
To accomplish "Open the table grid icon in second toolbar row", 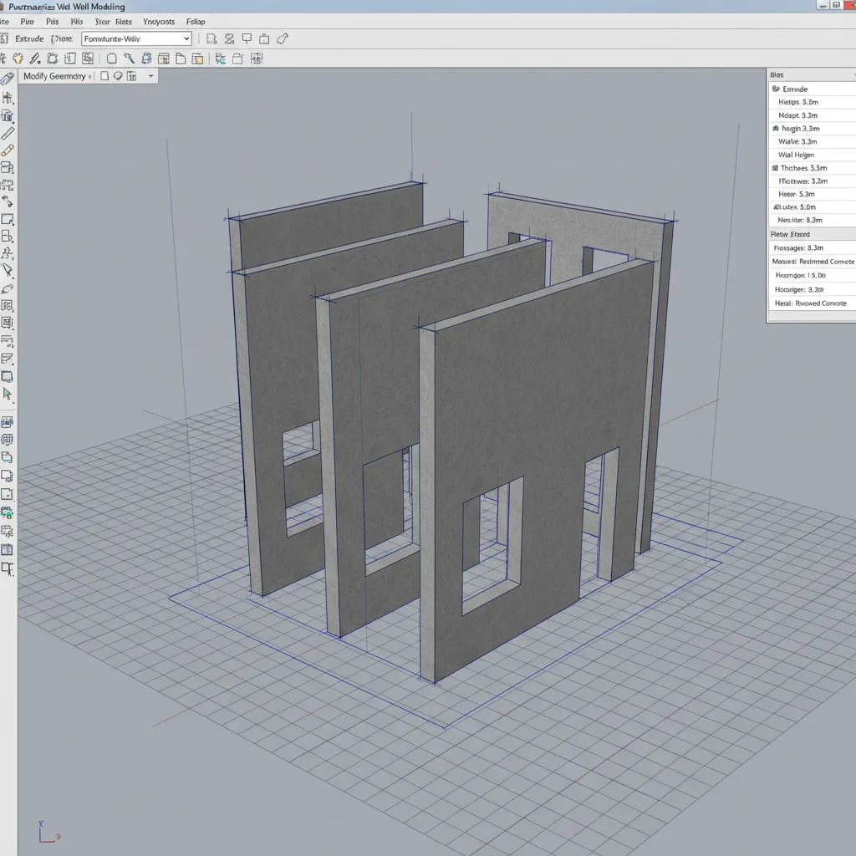I will click(x=163, y=59).
